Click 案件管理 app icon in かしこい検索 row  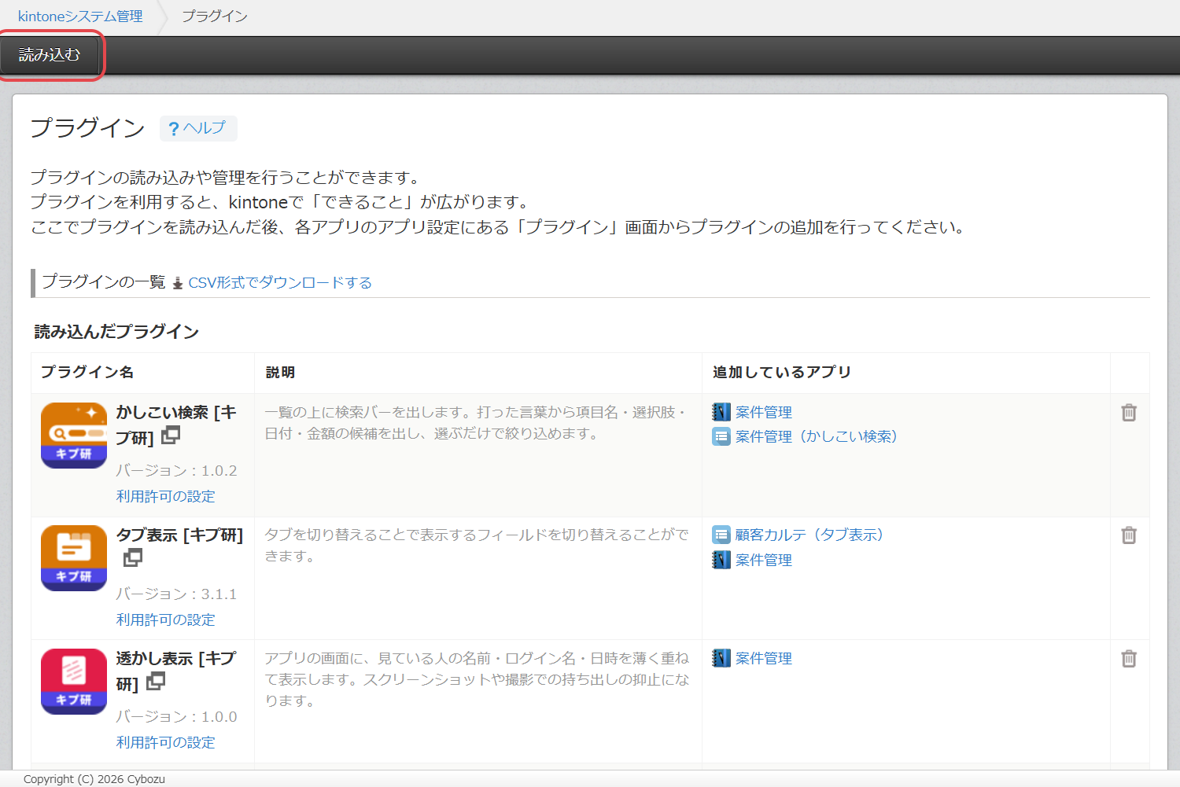(x=721, y=412)
